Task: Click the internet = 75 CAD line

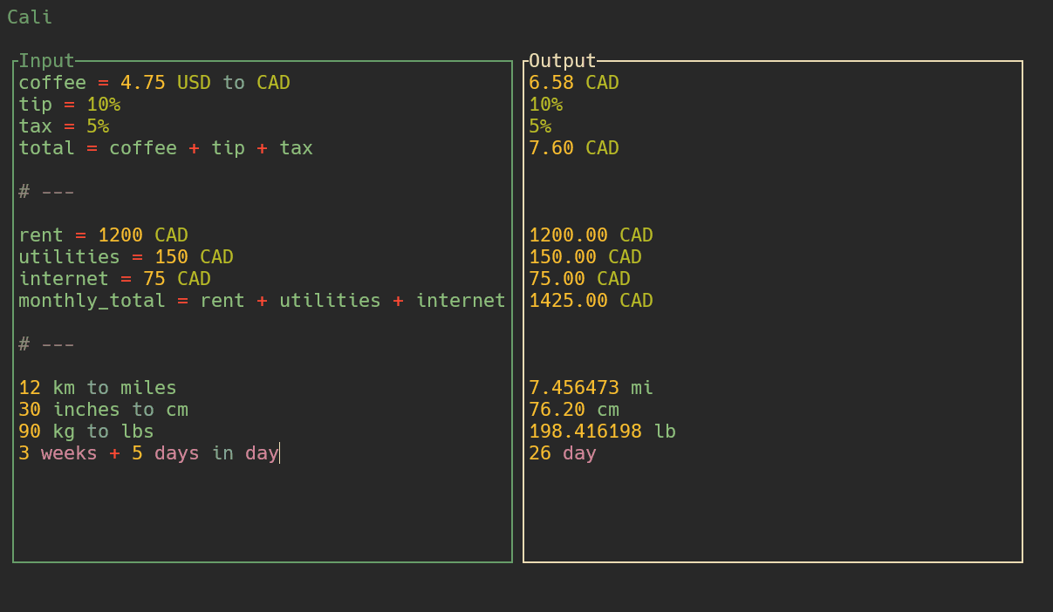Action: 114,279
